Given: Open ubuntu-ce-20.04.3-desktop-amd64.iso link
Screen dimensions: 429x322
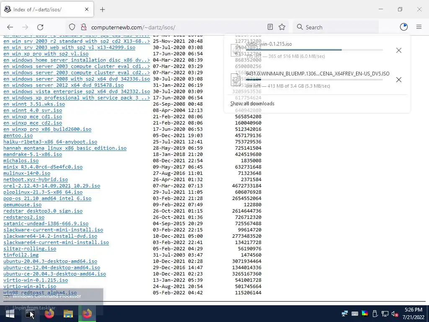Looking at the screenshot, I should click(x=55, y=274).
